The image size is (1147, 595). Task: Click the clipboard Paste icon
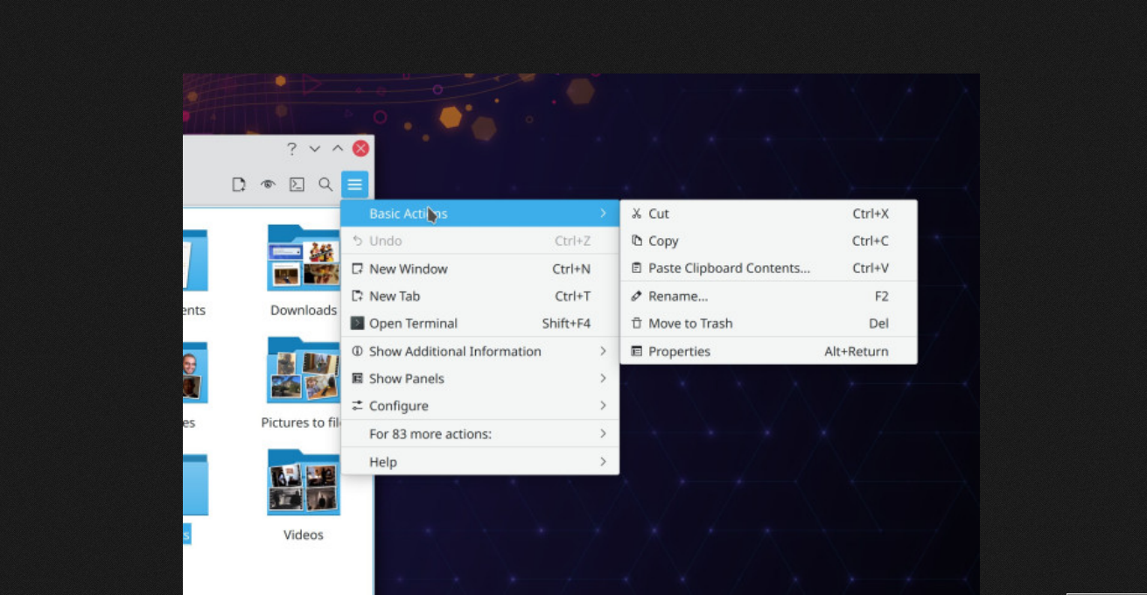coord(637,268)
